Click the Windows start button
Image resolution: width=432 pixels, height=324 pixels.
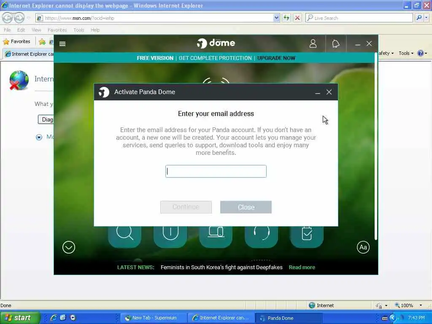[x=20, y=318]
